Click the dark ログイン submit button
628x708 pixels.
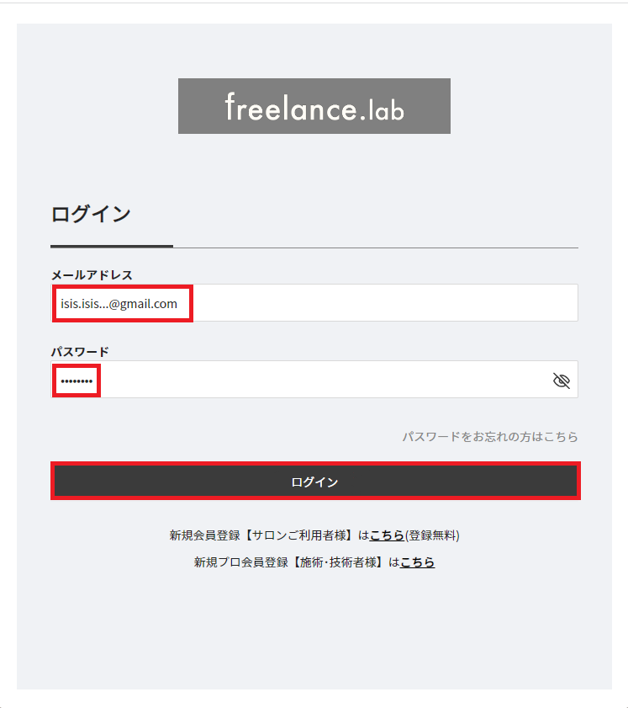pyautogui.click(x=314, y=482)
